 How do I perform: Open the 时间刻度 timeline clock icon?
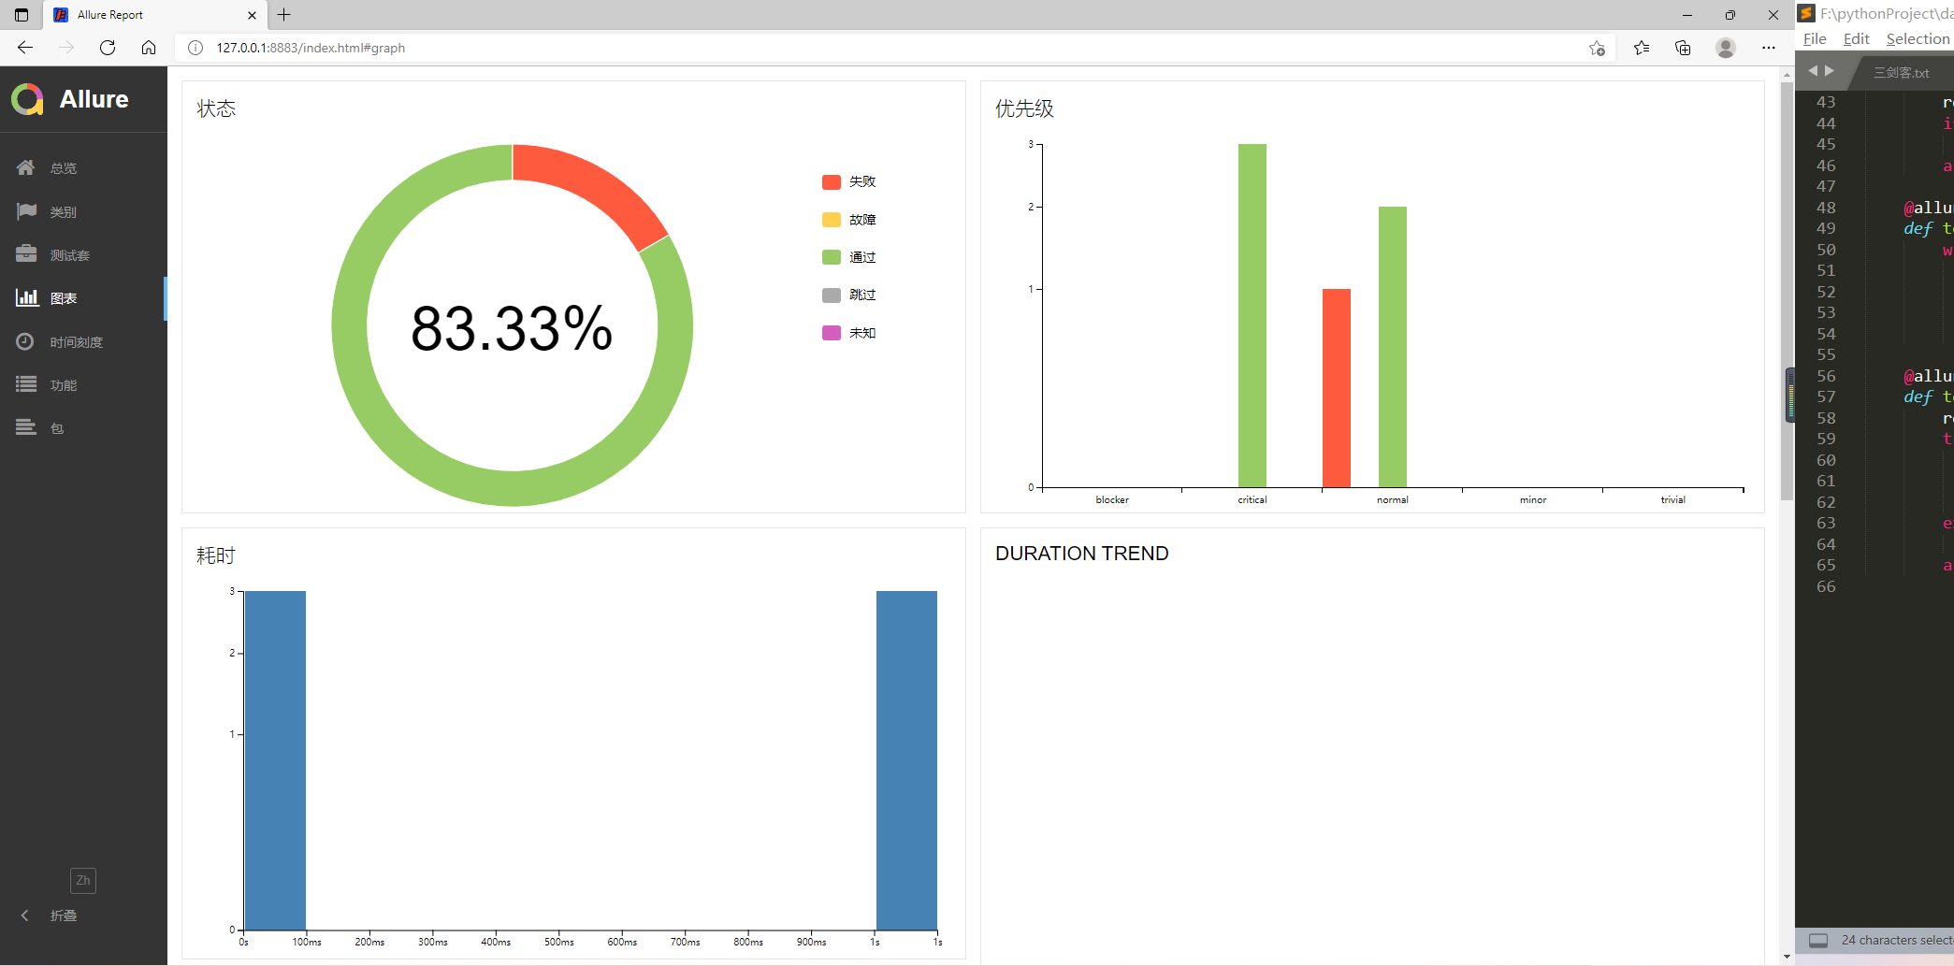point(26,341)
